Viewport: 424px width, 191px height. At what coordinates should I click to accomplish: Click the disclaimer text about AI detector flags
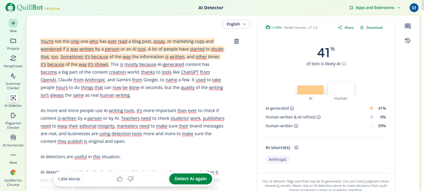coord(325,186)
